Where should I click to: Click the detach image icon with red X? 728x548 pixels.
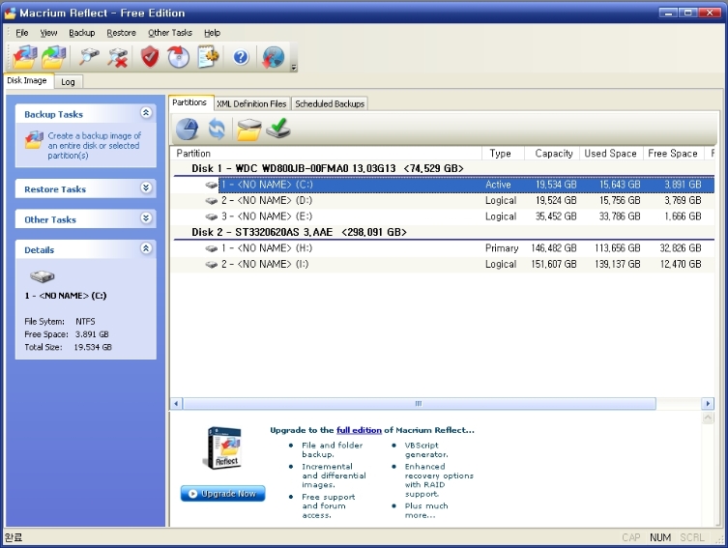click(x=118, y=57)
